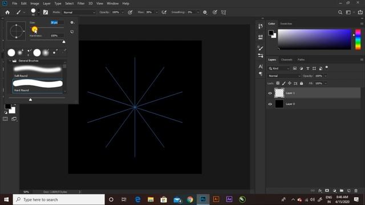This screenshot has height=205, width=365.
Task: Switch to the Paths tab
Action: click(301, 60)
